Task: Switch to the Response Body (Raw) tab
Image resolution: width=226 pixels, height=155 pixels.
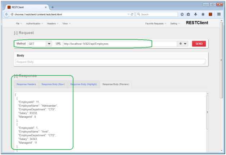Action: tap(53, 84)
